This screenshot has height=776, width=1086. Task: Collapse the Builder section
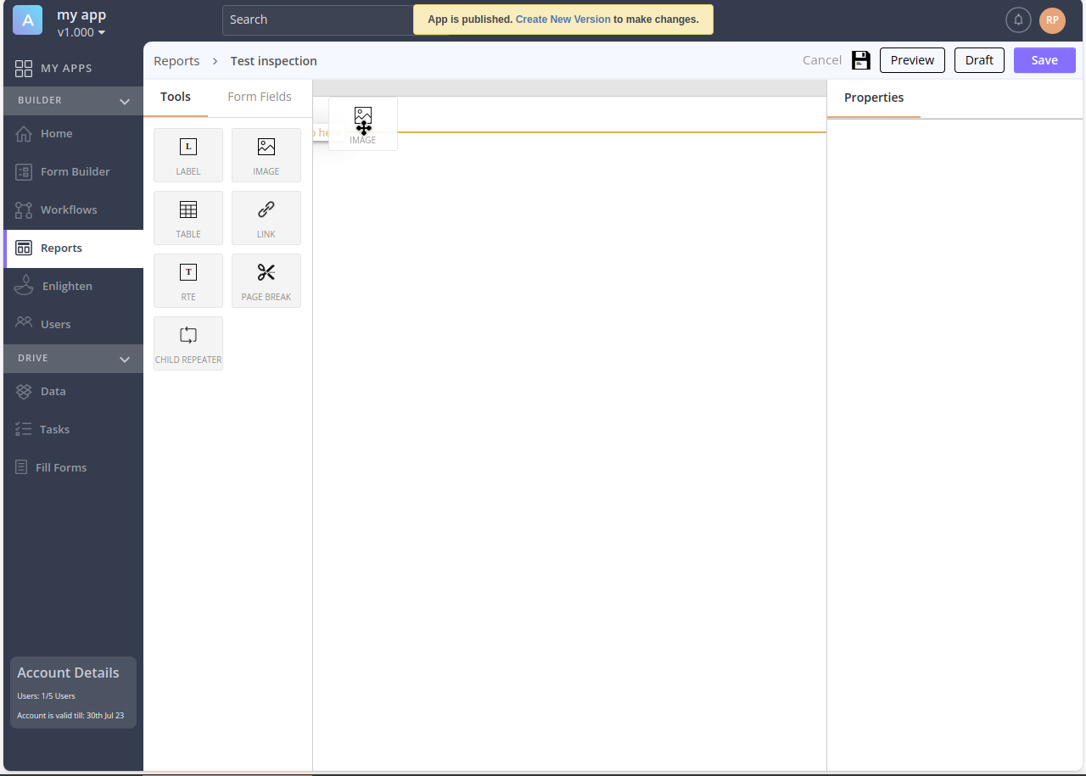125,101
